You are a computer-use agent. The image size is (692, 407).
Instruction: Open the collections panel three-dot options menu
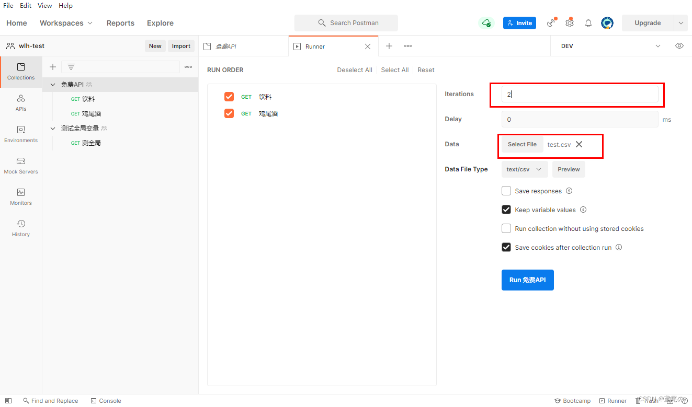(188, 67)
